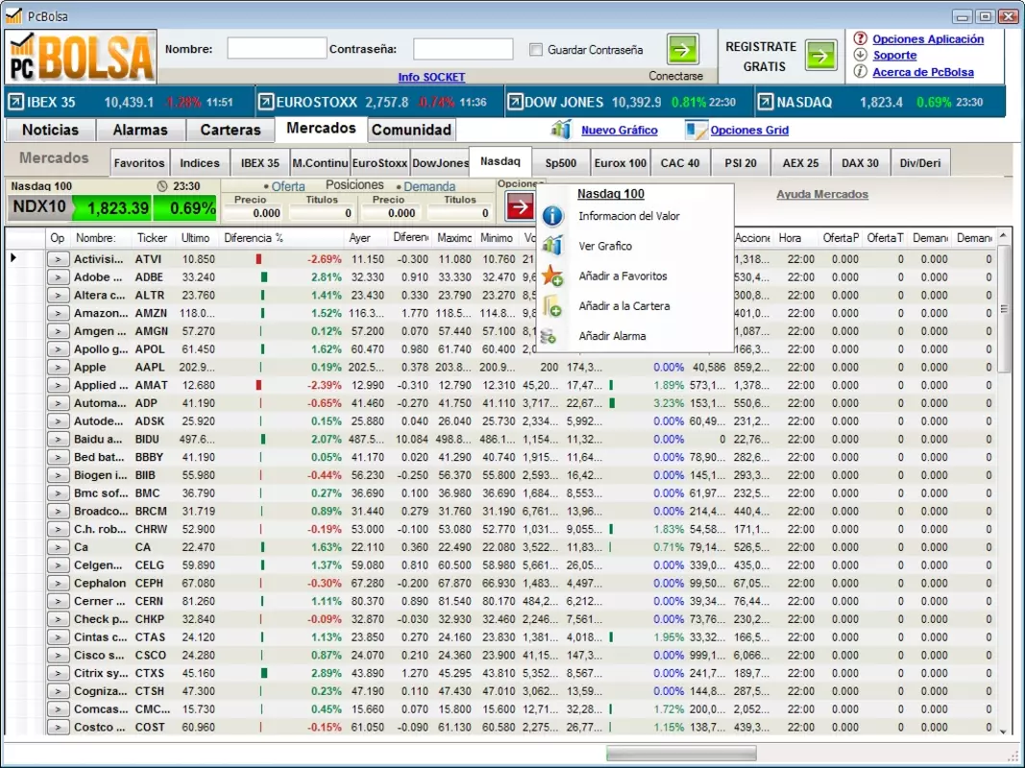Click the red Opciones arrow button

521,206
